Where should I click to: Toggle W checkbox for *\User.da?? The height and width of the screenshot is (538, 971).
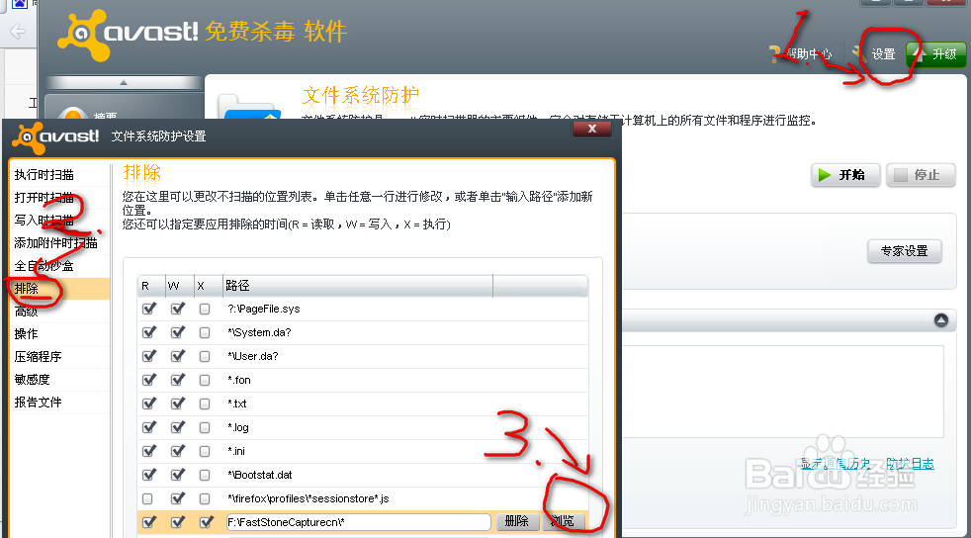pos(177,356)
